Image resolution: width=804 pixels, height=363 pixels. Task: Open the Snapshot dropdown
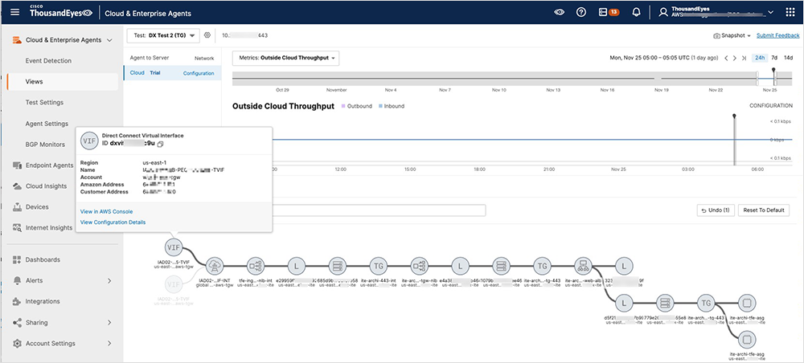click(732, 36)
